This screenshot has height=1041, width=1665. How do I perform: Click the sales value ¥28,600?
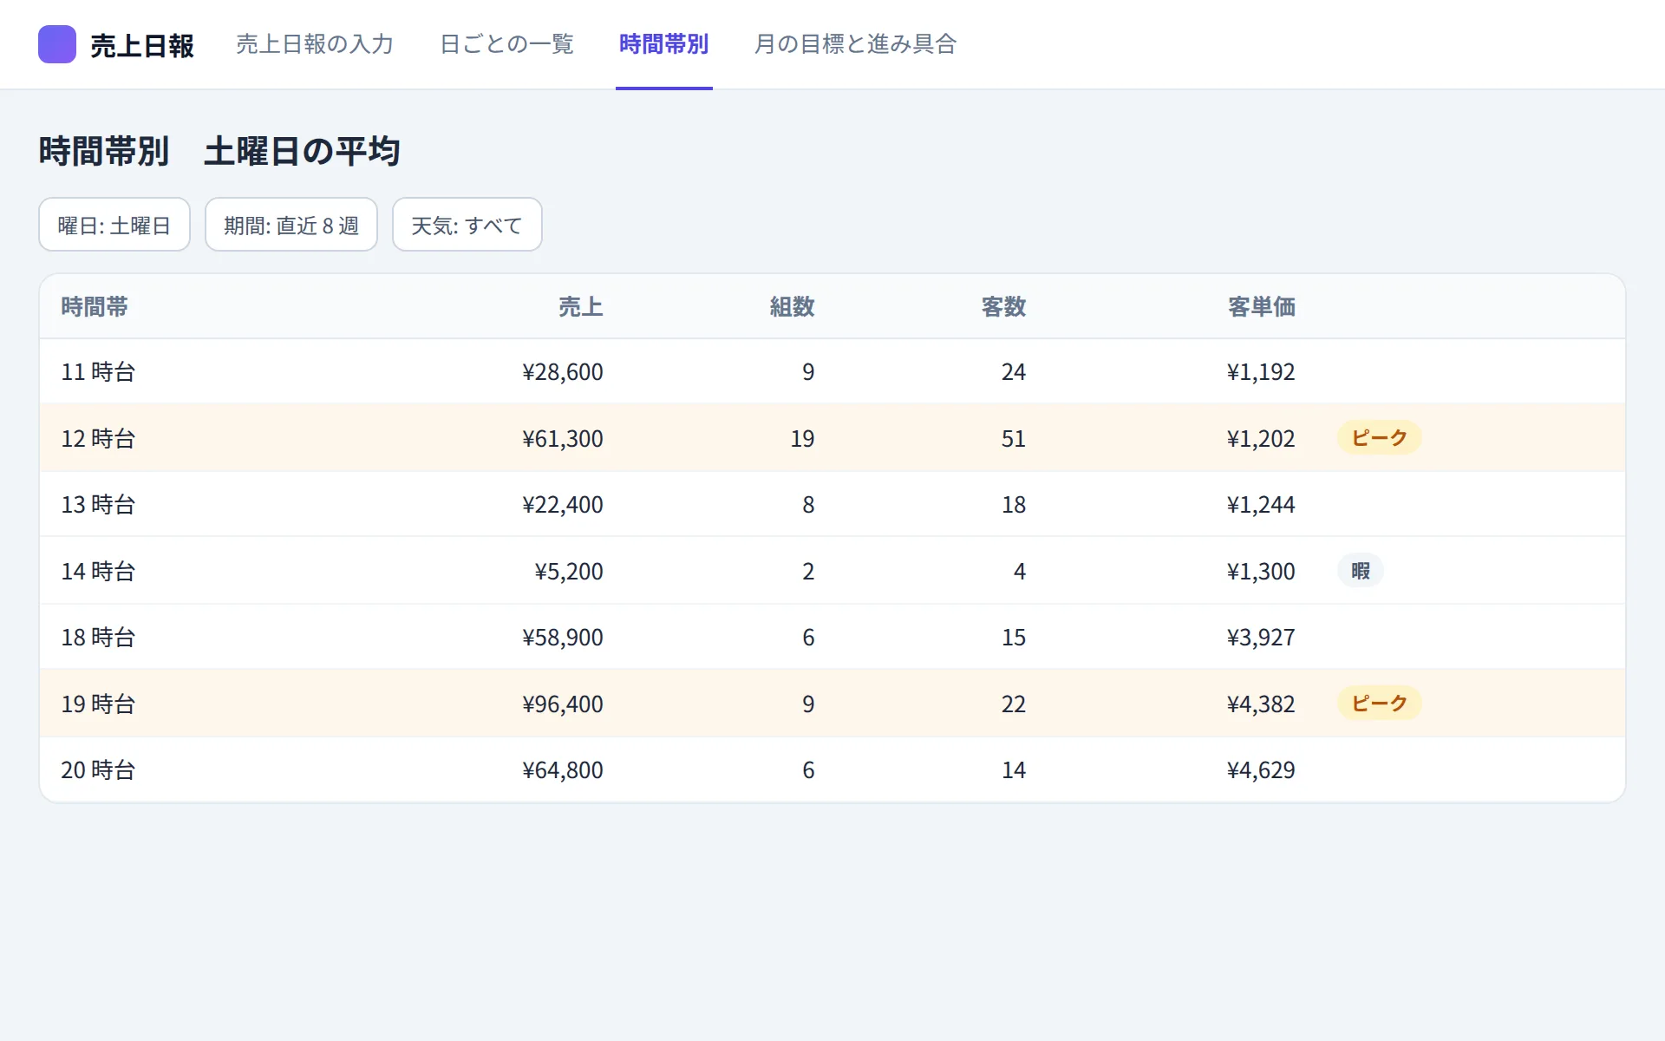(563, 372)
